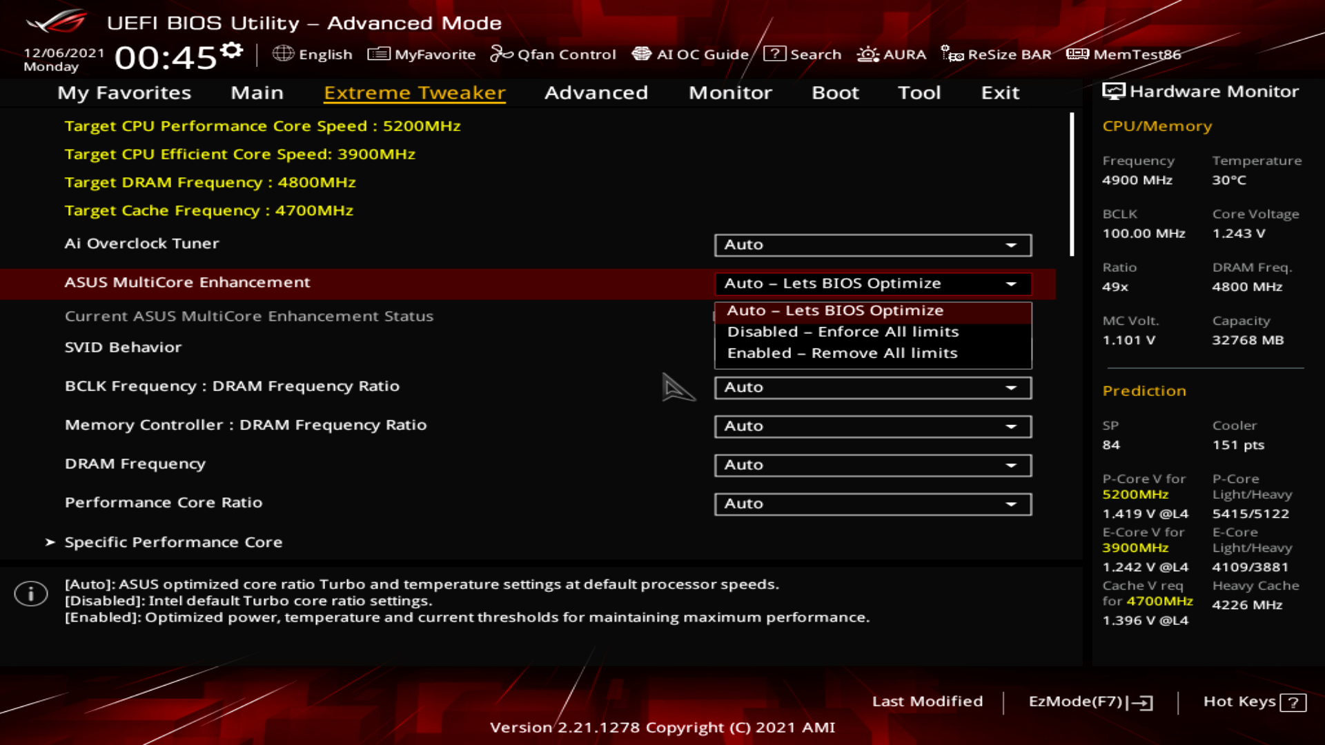Launch AI OC Guide icon
Screen dimensions: 1325x745
(x=641, y=54)
